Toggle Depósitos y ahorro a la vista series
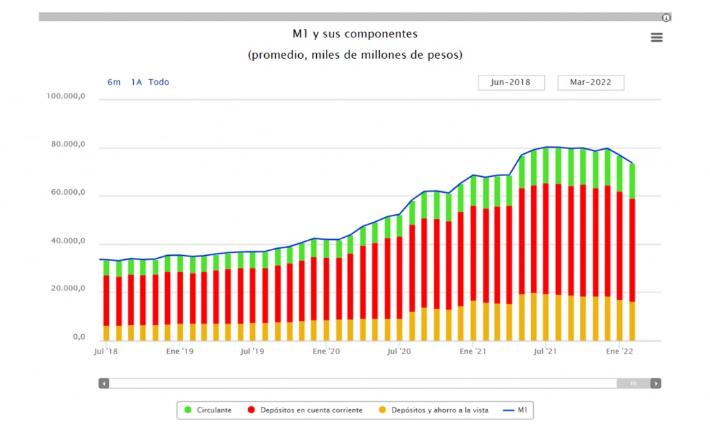Image resolution: width=710 pixels, height=427 pixels. point(440,410)
